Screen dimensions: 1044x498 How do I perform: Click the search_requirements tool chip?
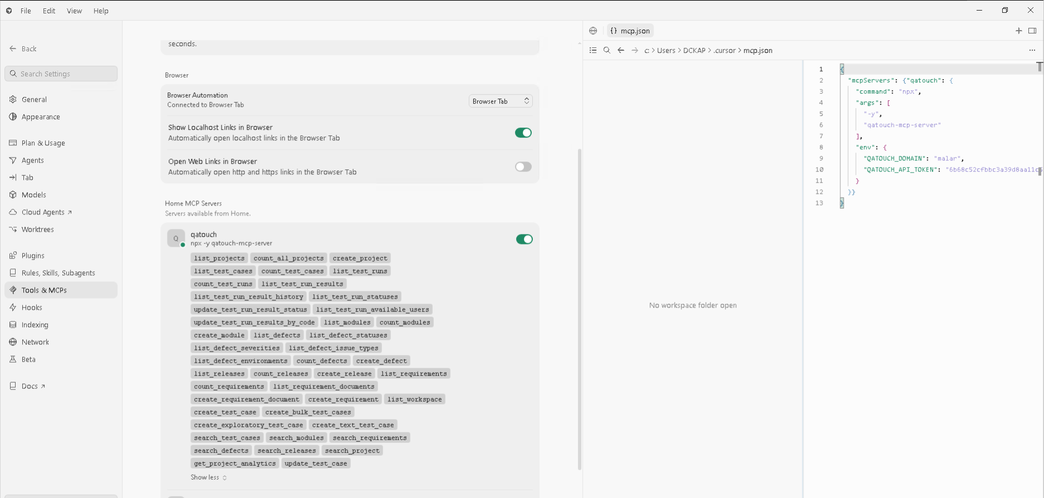click(370, 437)
